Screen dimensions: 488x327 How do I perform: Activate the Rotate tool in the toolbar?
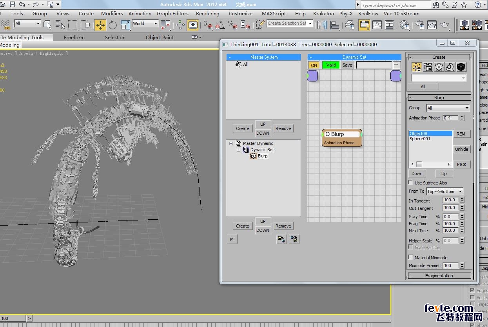[x=113, y=25]
